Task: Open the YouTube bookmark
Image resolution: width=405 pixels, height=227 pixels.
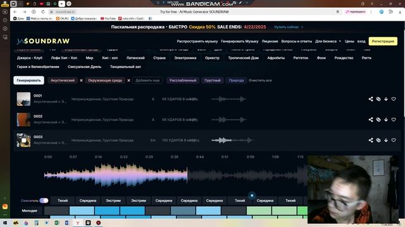Action: (x=108, y=18)
